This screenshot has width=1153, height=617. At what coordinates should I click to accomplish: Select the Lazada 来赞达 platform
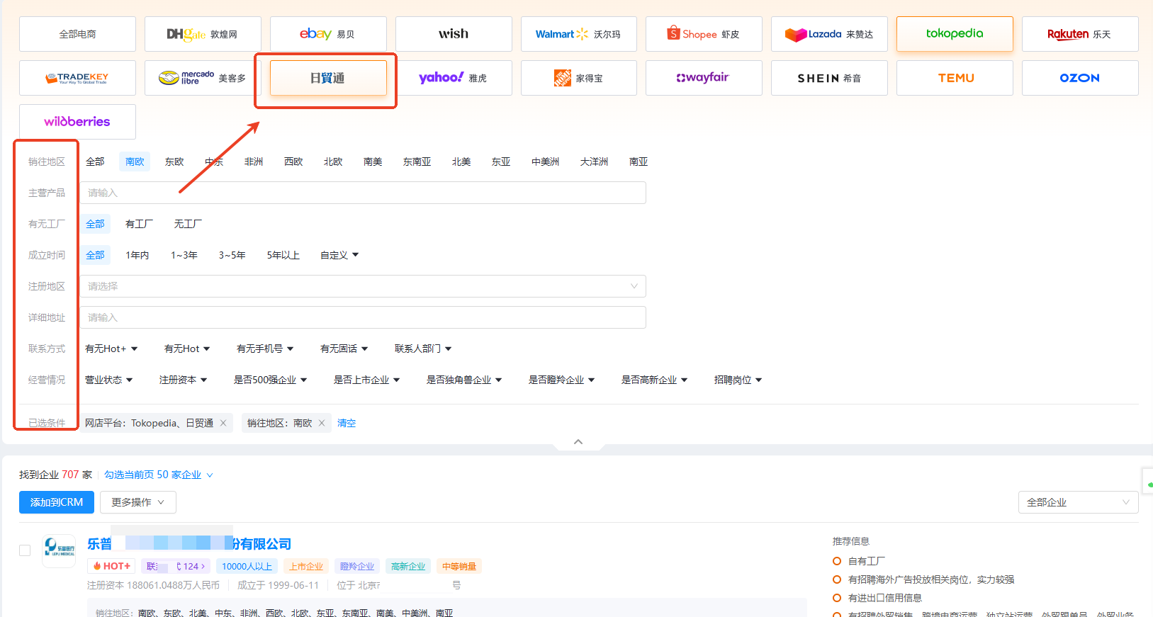(829, 34)
